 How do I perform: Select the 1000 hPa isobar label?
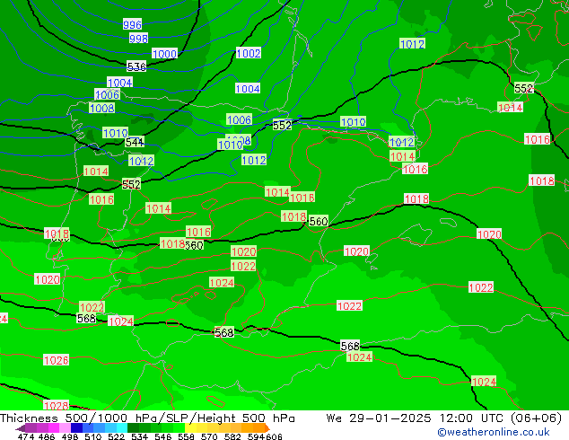point(164,54)
